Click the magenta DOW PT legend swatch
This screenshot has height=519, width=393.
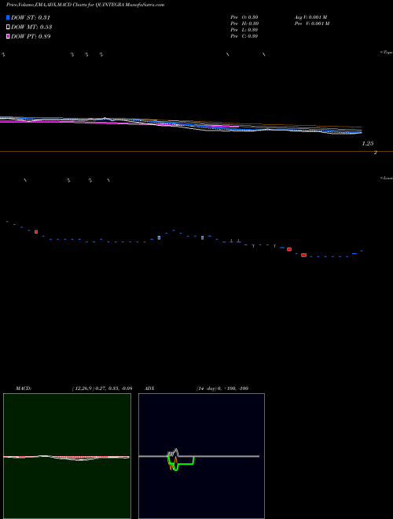point(9,36)
